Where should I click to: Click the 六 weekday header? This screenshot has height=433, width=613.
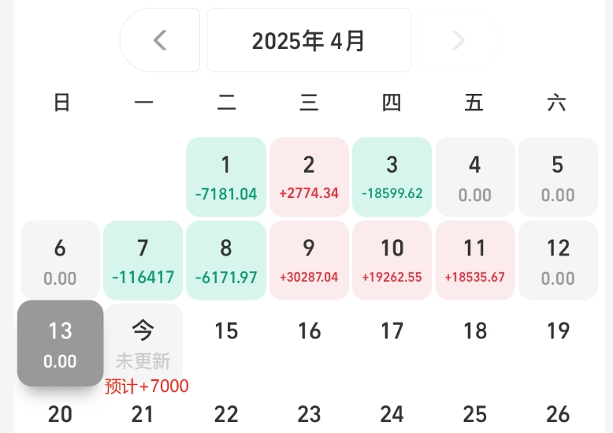point(556,103)
